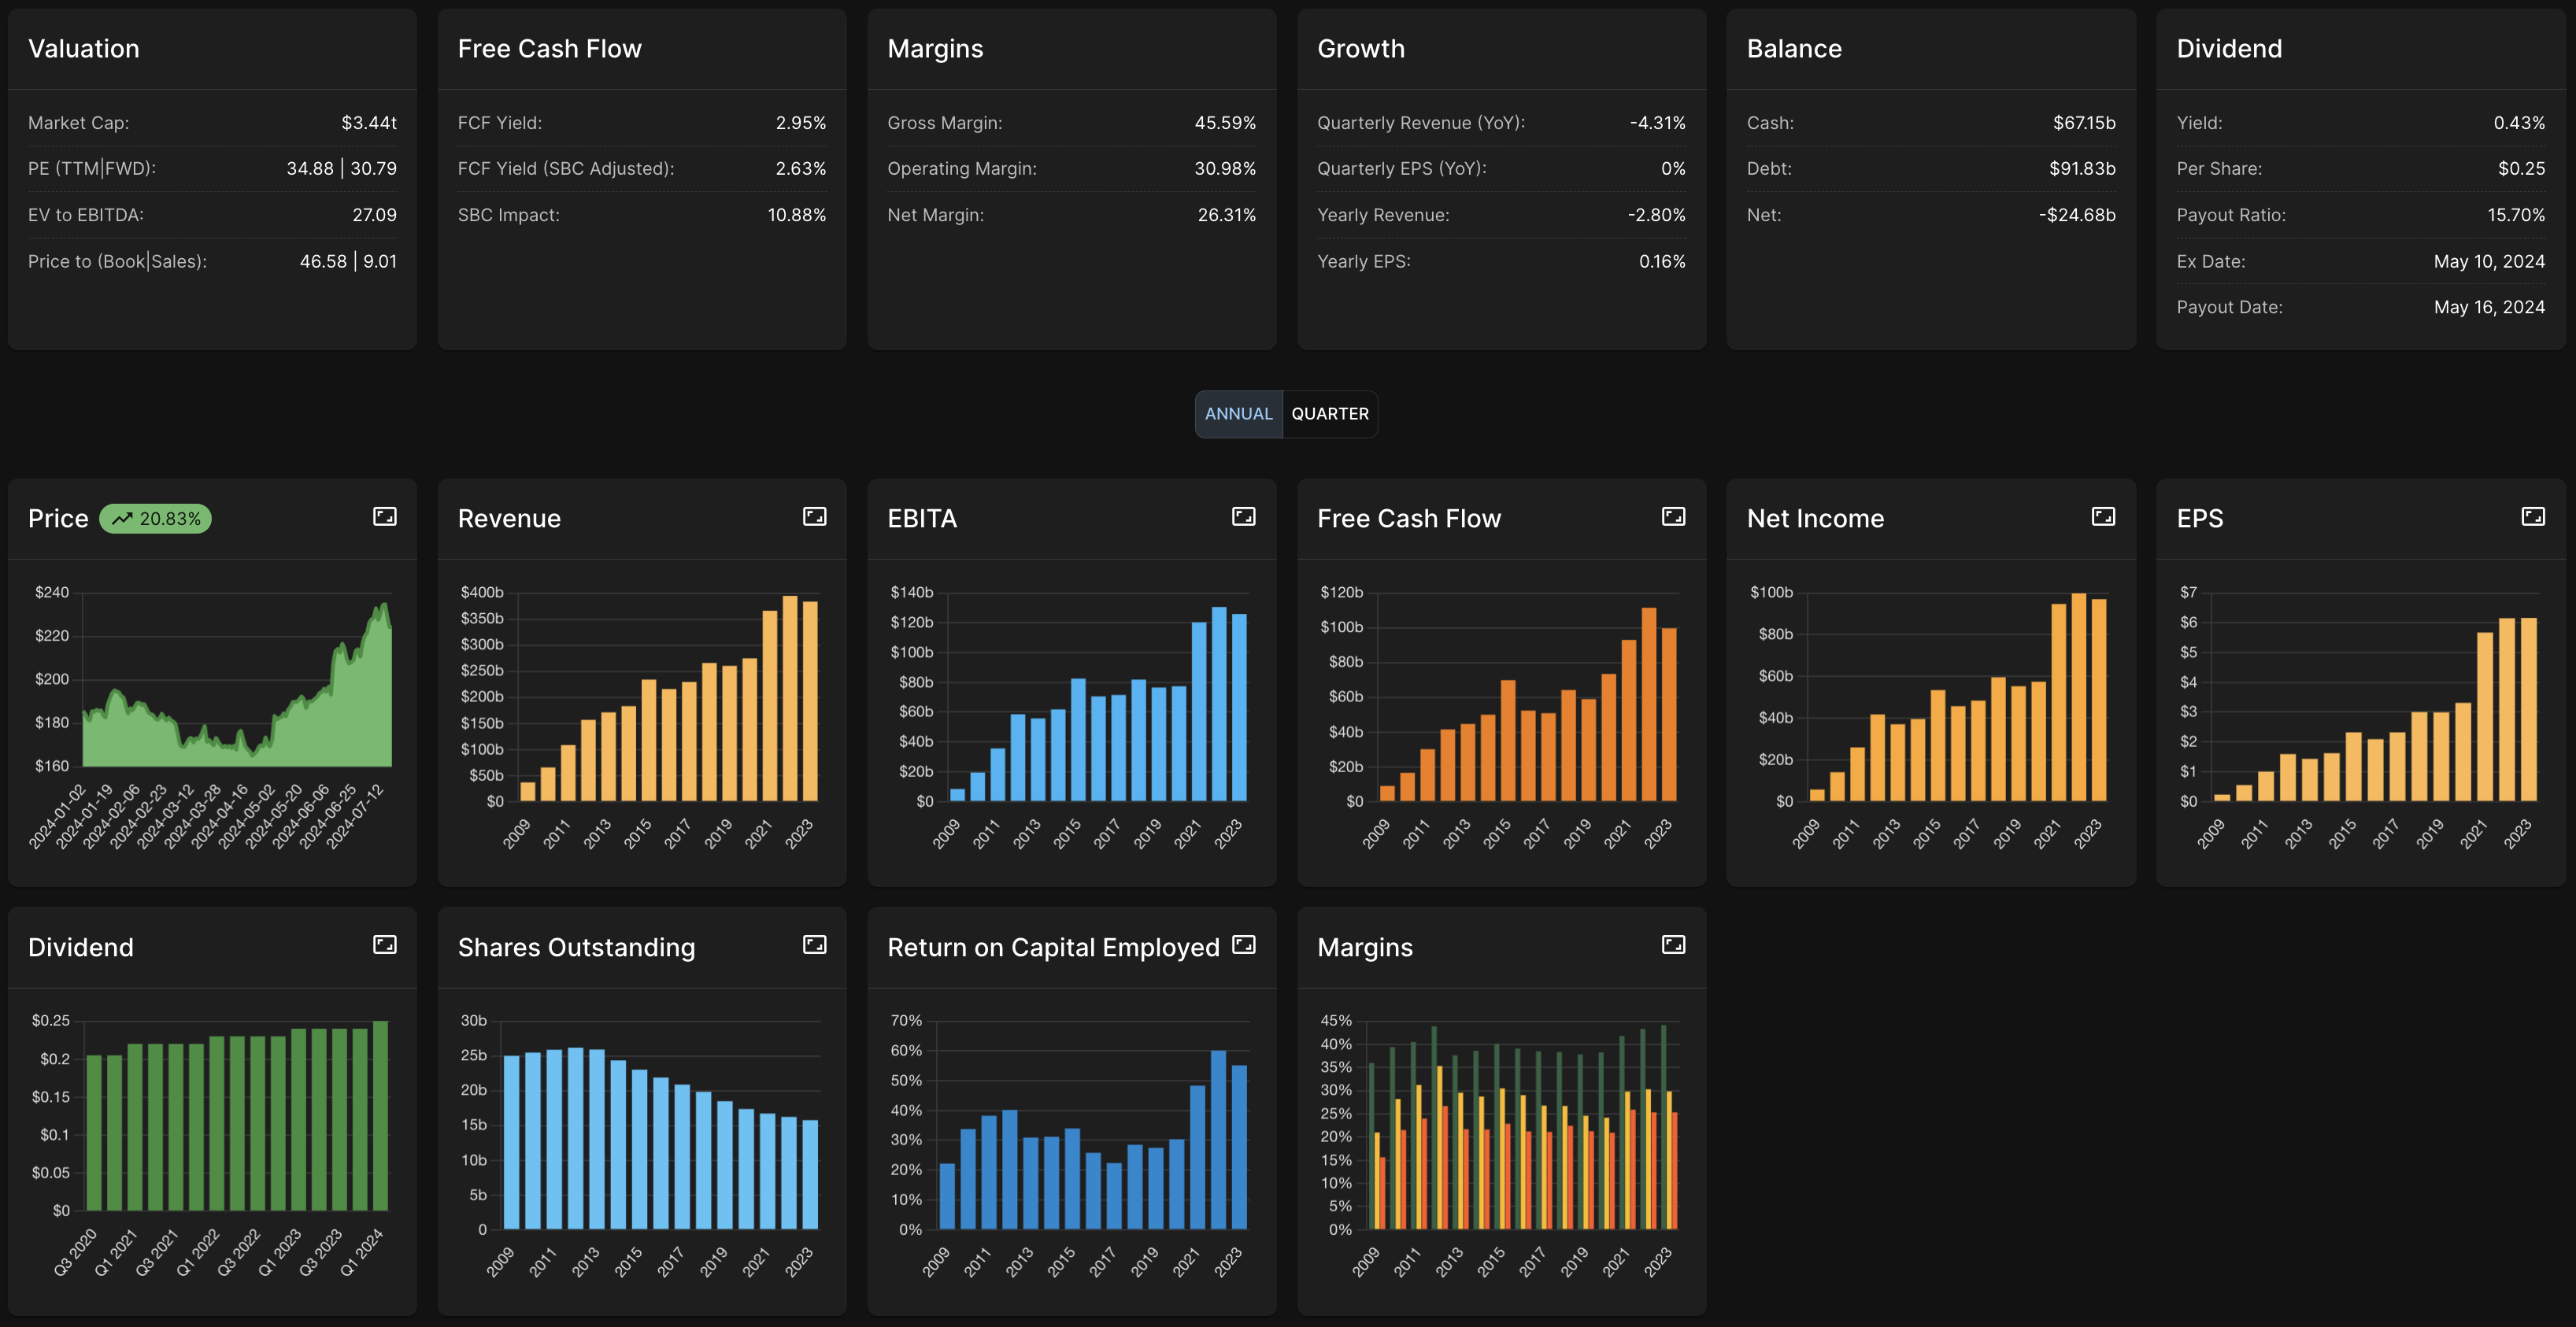Click the trending-up arrow in Price badge
2576x1327 pixels.
[122, 519]
